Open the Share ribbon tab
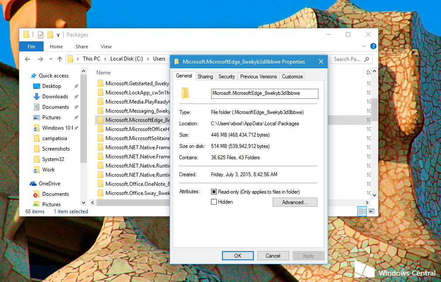This screenshot has height=282, width=441. [x=82, y=47]
